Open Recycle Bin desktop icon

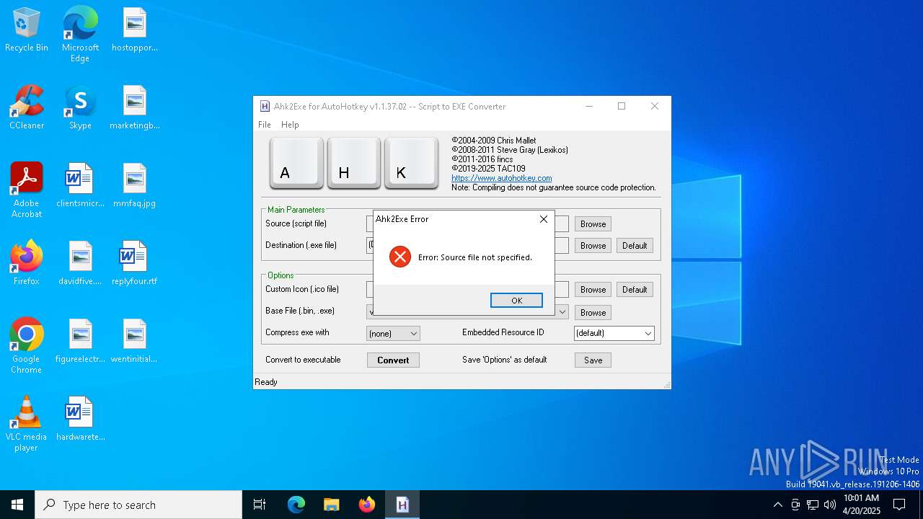coord(27,30)
